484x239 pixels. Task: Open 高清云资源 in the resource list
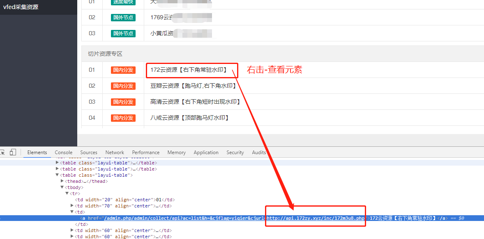coord(195,102)
